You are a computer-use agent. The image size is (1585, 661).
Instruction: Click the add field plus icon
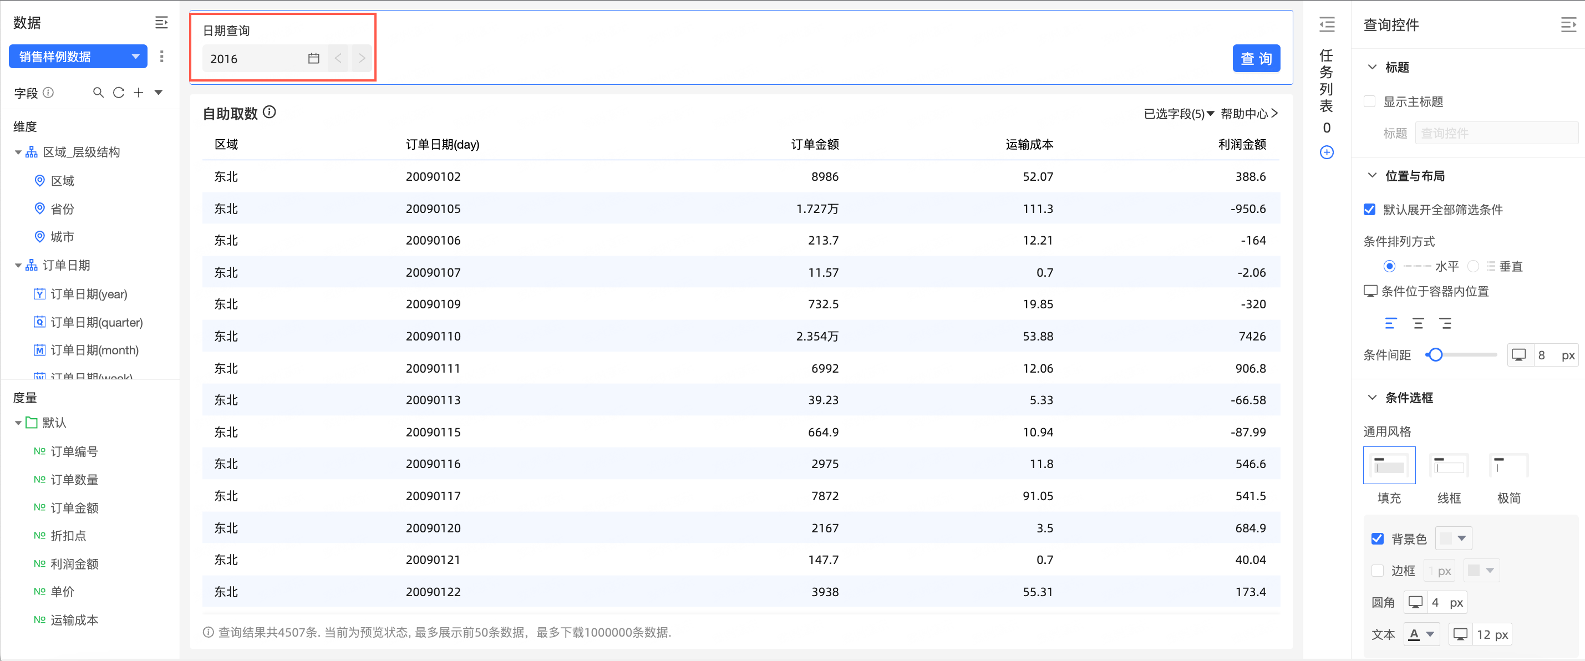139,92
